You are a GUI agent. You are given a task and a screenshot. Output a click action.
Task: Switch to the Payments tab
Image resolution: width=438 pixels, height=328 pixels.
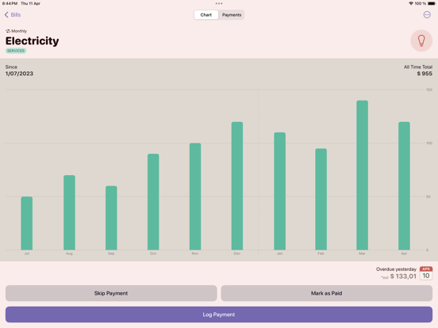(x=232, y=15)
